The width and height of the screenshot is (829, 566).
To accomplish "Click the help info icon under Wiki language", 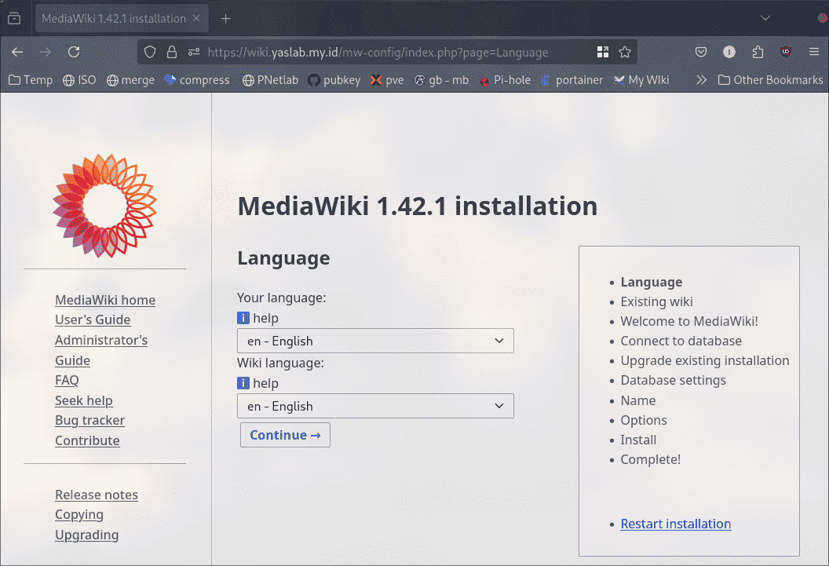I will pyautogui.click(x=243, y=382).
